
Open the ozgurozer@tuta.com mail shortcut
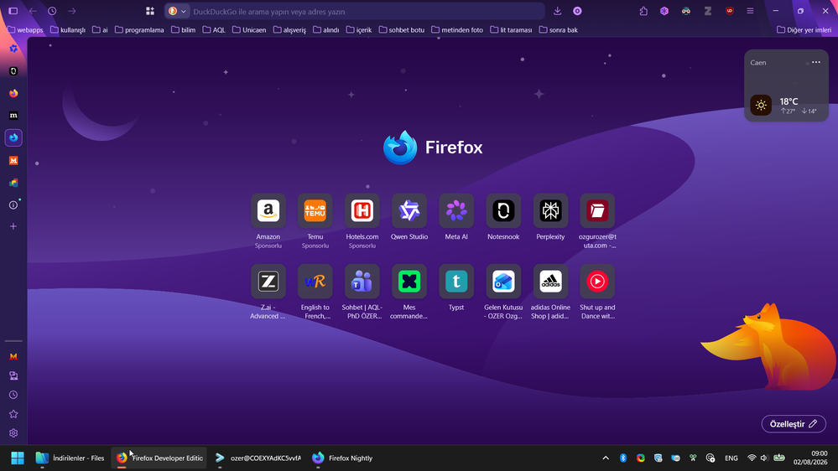597,210
